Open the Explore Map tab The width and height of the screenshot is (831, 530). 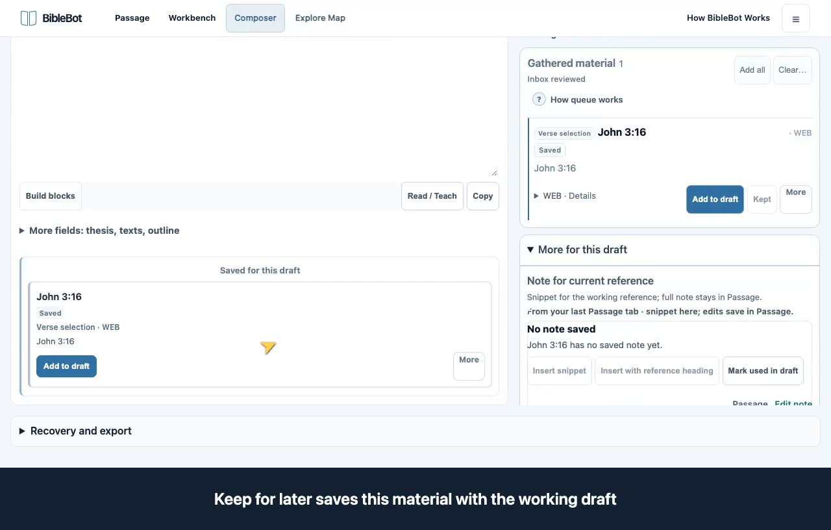320,18
